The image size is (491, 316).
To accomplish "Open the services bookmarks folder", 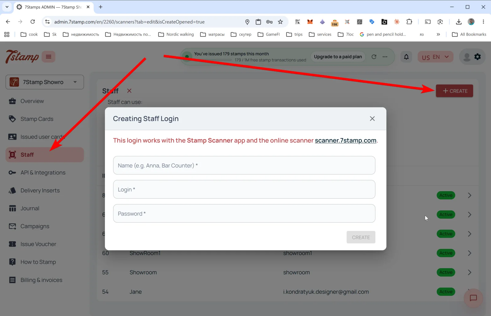I will pos(320,34).
